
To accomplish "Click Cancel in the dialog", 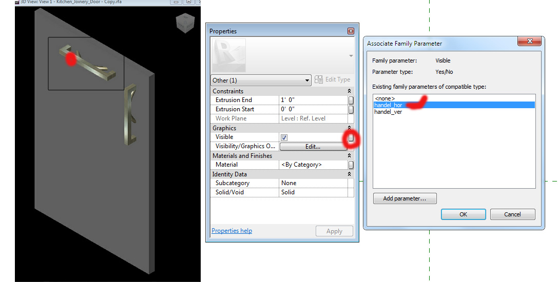I will point(512,214).
